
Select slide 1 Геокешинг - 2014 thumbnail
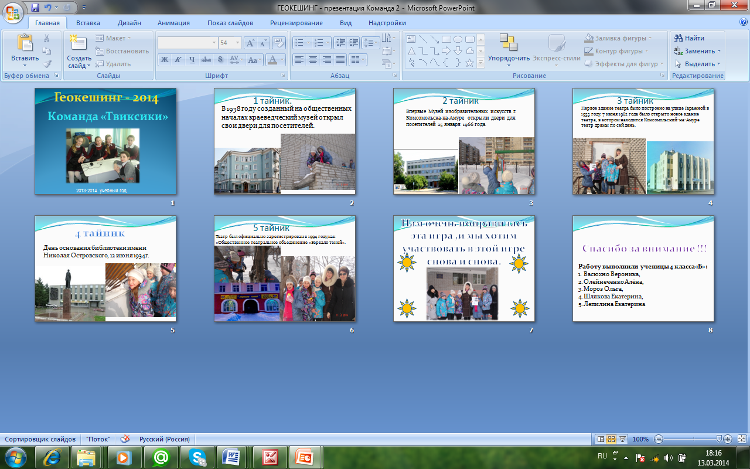click(x=105, y=141)
